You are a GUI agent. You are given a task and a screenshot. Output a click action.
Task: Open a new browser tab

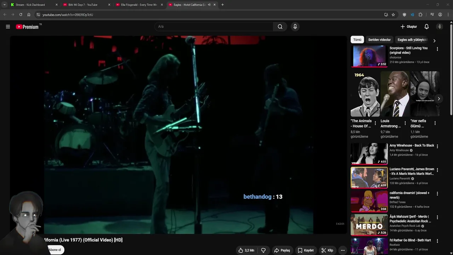222,5
